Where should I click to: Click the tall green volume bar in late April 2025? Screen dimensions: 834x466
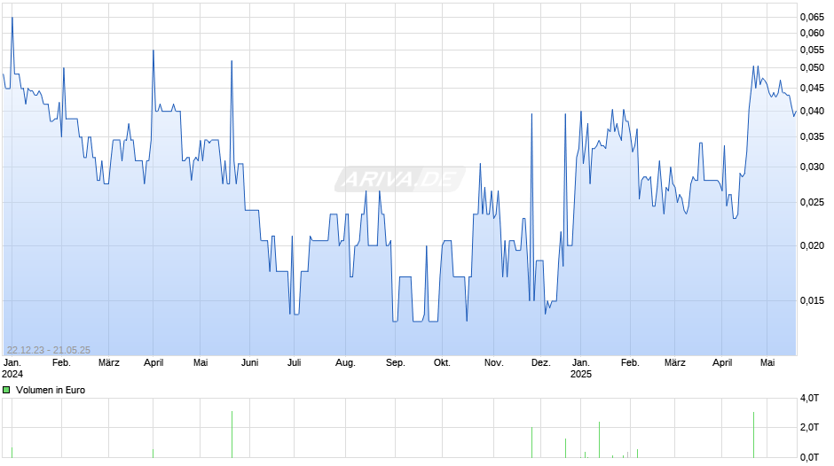pyautogui.click(x=753, y=435)
